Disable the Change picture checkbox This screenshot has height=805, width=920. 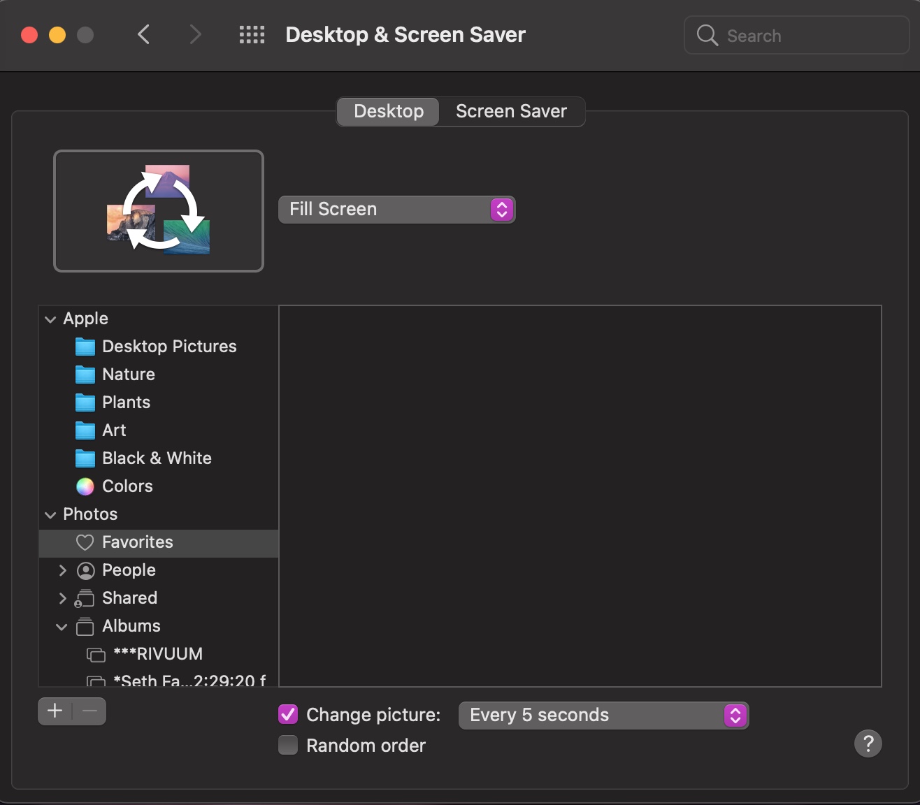[x=288, y=714]
